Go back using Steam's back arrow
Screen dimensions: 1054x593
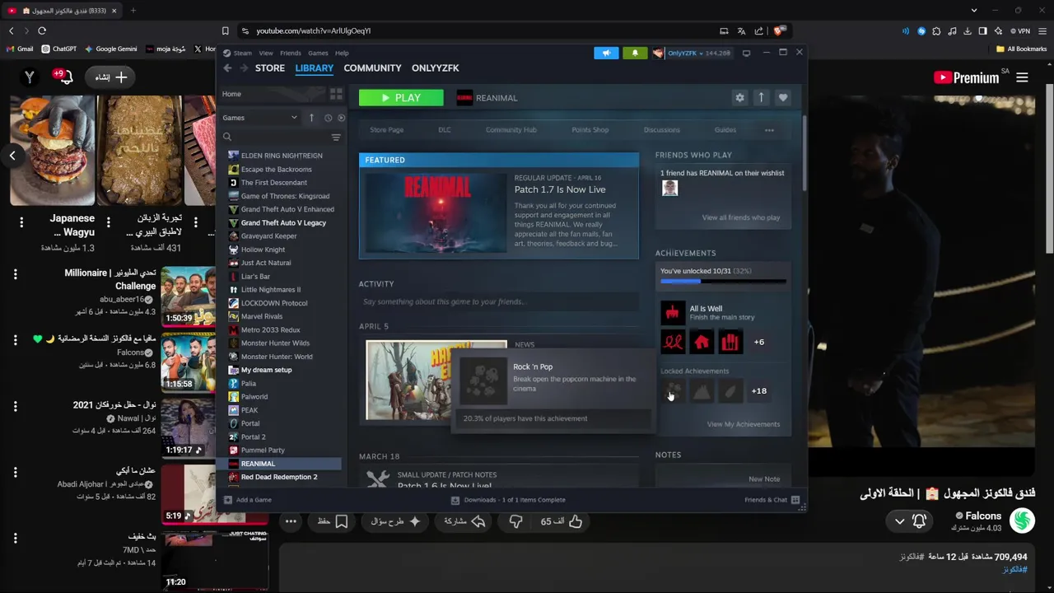[227, 68]
